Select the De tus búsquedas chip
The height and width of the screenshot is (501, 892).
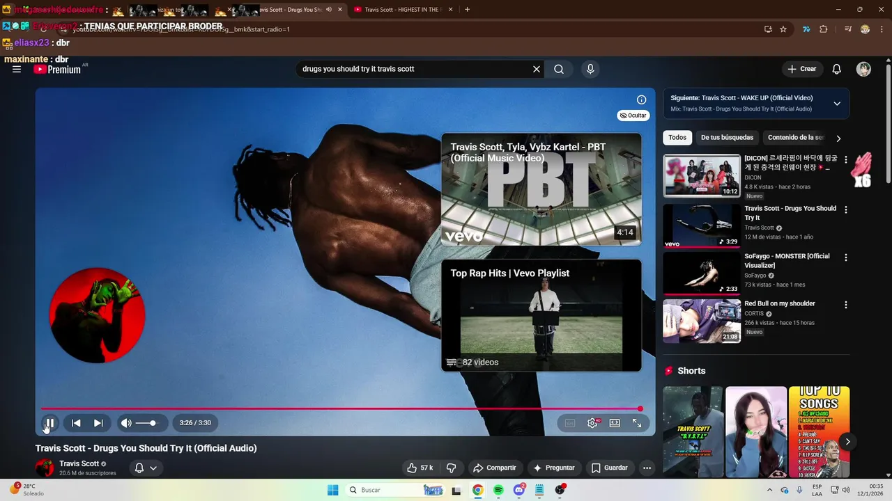(x=727, y=138)
